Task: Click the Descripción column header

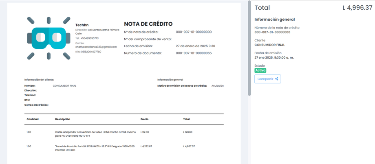Action: click(63, 119)
